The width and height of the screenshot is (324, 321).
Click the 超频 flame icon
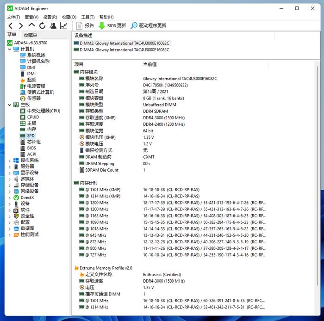(23, 80)
